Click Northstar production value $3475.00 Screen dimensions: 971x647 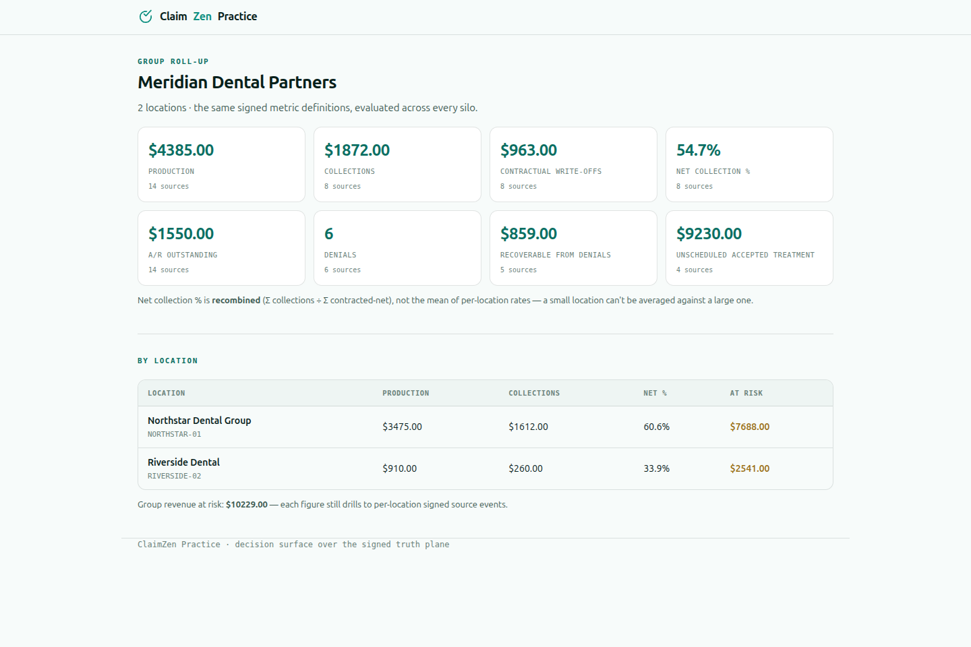[x=402, y=427]
